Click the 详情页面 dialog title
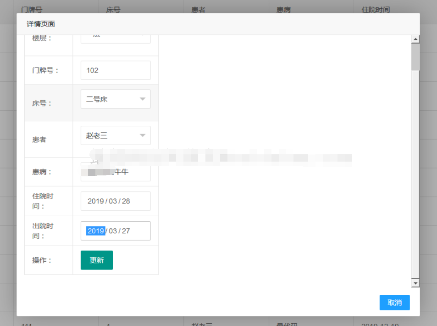 pos(41,24)
